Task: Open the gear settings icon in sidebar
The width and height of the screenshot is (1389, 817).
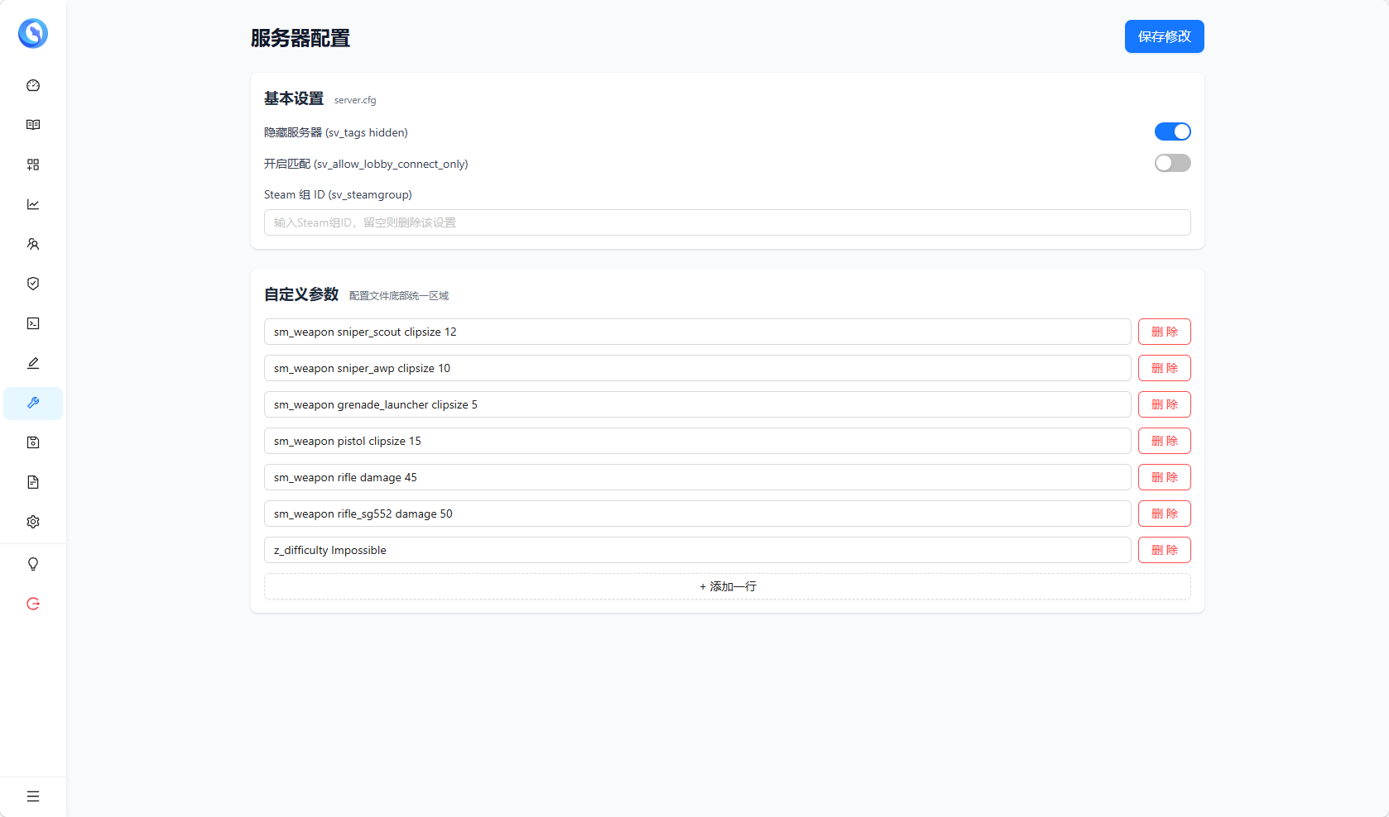Action: point(33,522)
